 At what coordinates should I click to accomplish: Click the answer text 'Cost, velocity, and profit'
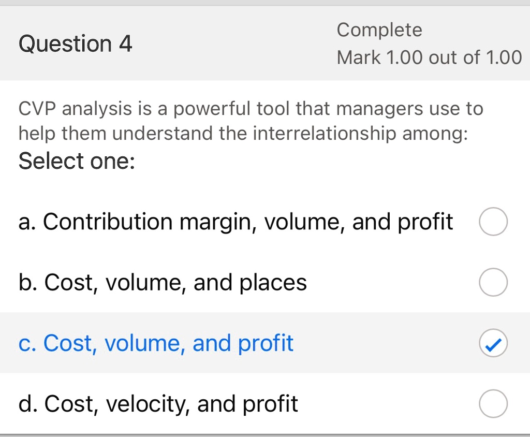click(158, 403)
